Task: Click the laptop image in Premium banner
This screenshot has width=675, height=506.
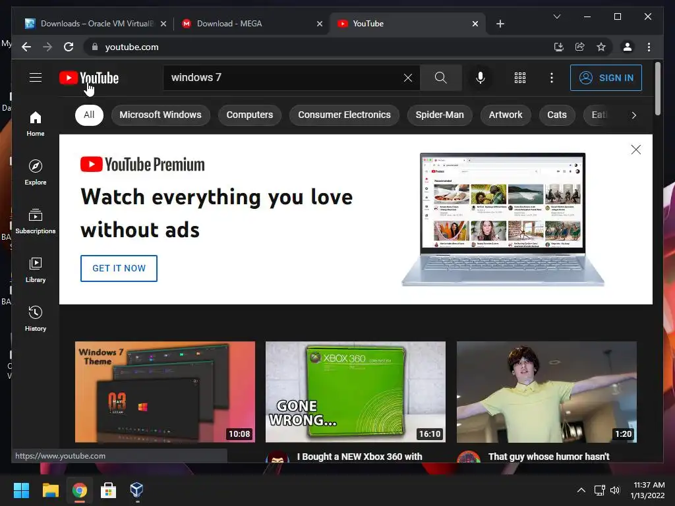Action: click(x=503, y=219)
